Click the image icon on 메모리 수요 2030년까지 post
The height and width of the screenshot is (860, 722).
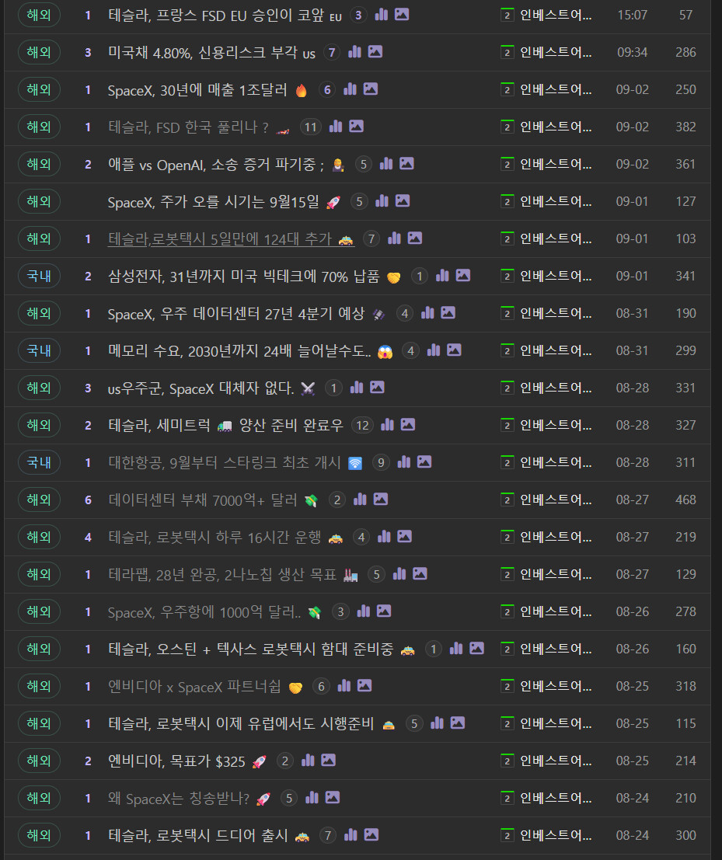[x=454, y=350]
